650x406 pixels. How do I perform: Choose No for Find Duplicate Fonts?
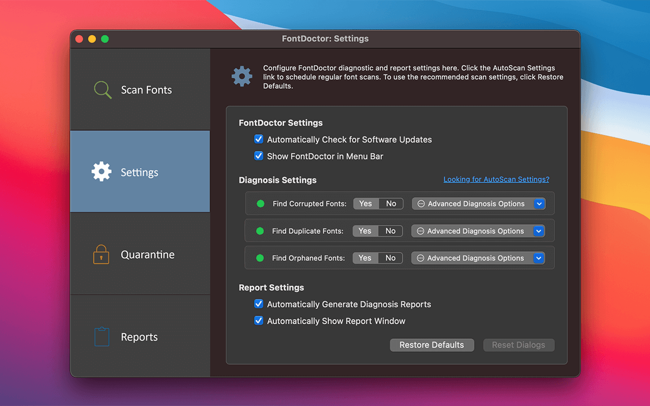point(391,231)
